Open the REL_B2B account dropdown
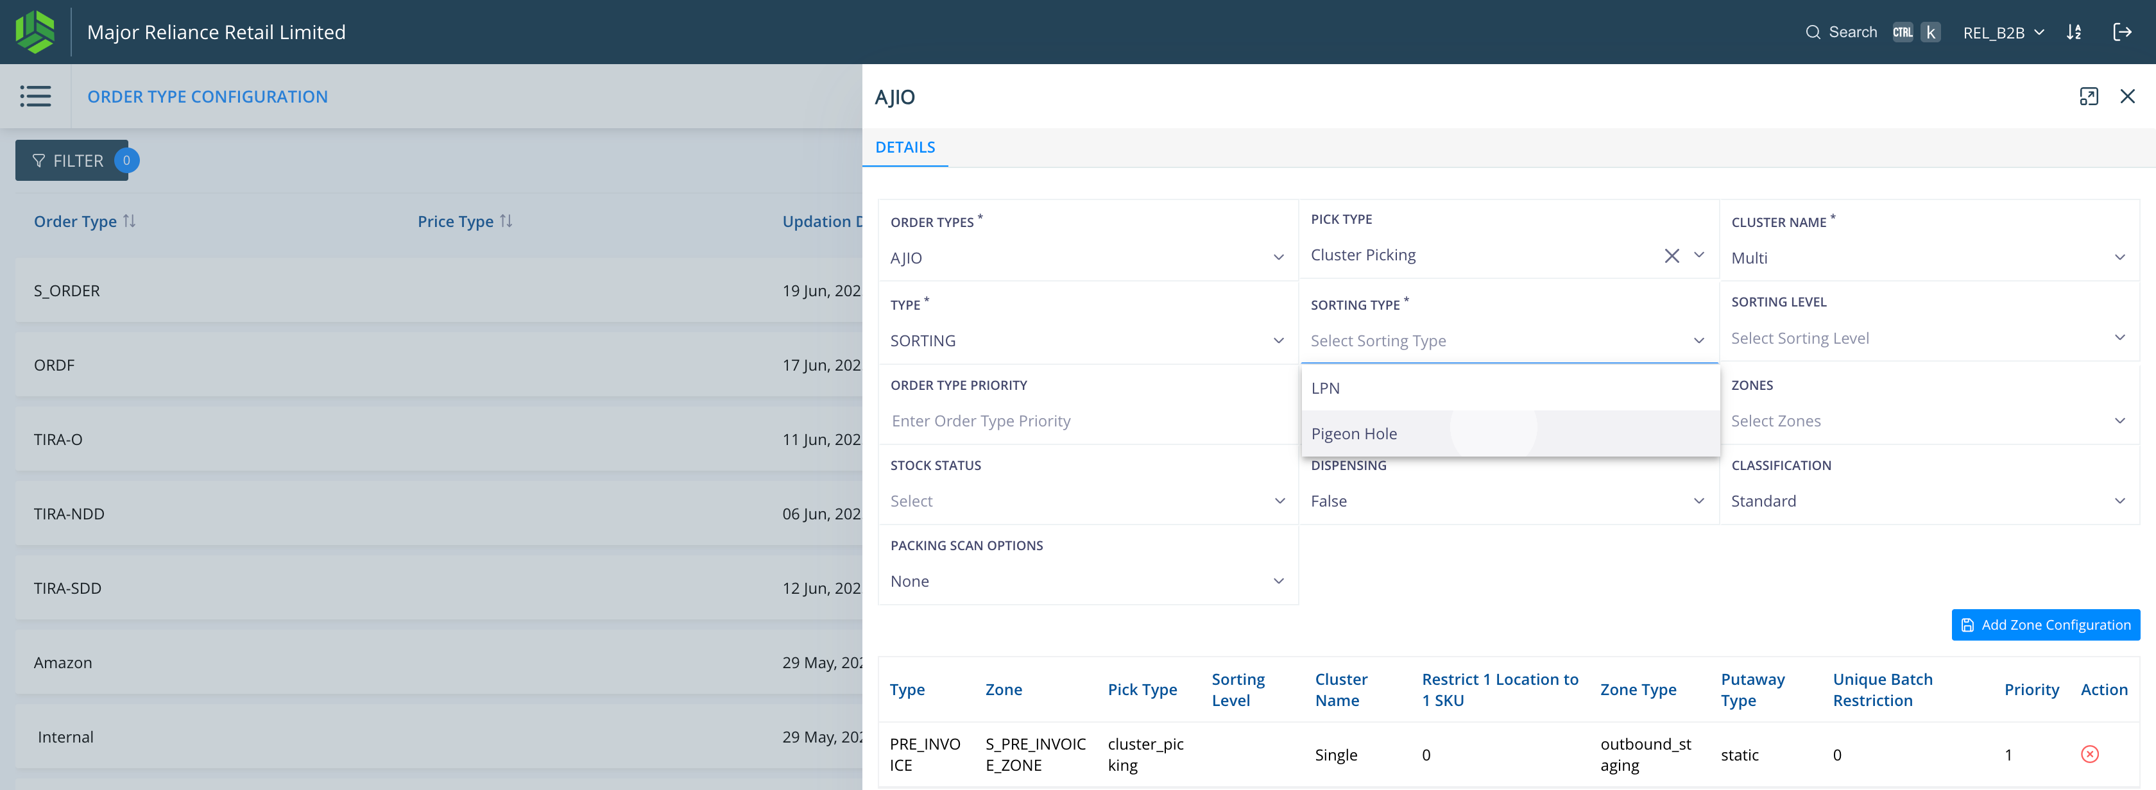 (2003, 33)
